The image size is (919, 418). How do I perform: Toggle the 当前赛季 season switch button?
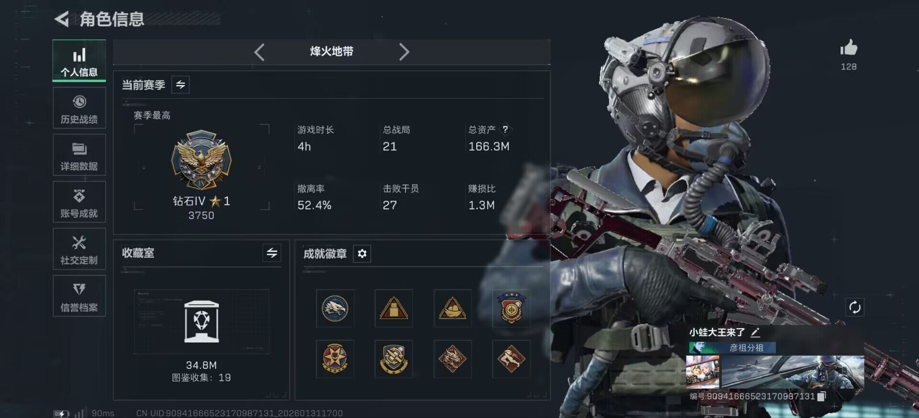(180, 85)
